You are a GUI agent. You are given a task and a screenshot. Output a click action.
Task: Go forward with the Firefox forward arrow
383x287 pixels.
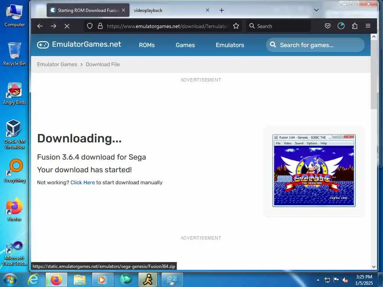(x=53, y=26)
